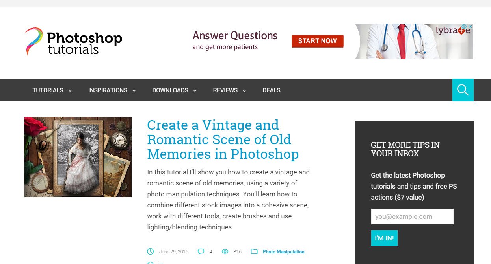Open the Photo Manipulation category link

tap(284, 252)
